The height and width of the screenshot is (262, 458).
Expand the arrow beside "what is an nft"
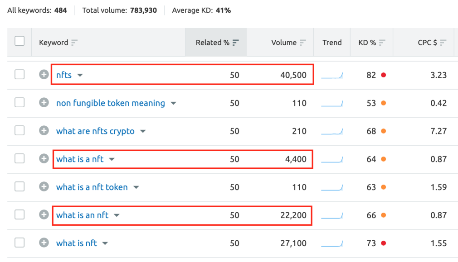click(117, 215)
